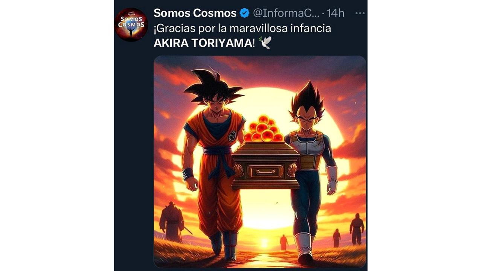Open the @InformaC handle link
The height and width of the screenshot is (271, 482).
coord(286,13)
